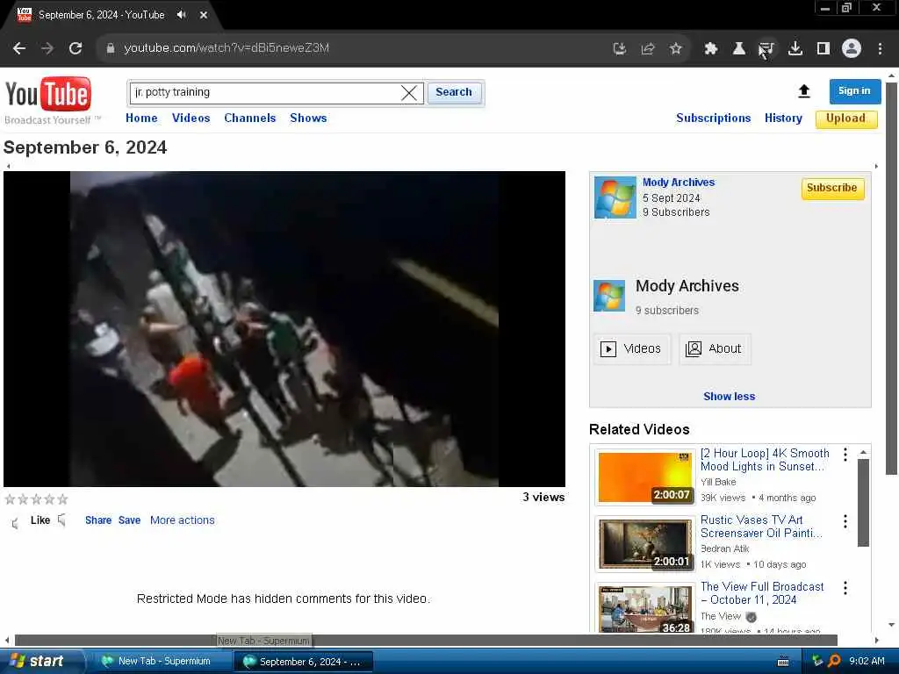
Task: Toggle the browser side panel icon
Action: tap(823, 49)
